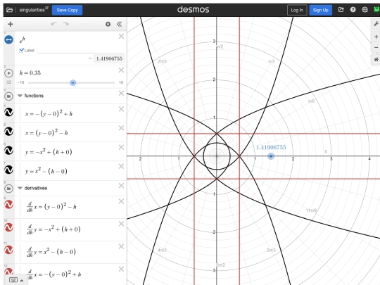Show the on-screen keyboard
Image resolution: width=380 pixels, height=285 pixels.
click(13, 280)
